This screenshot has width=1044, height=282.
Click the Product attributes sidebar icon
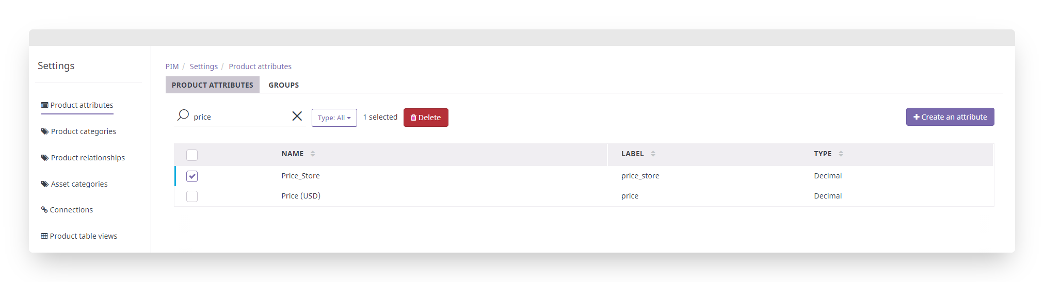[44, 105]
